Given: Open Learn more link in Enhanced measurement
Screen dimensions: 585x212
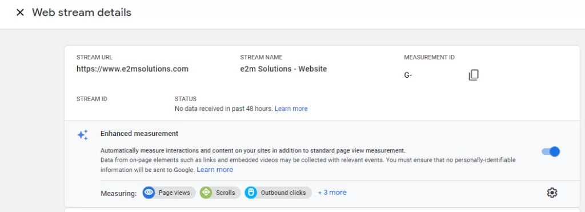Looking at the screenshot, I should 215,170.
